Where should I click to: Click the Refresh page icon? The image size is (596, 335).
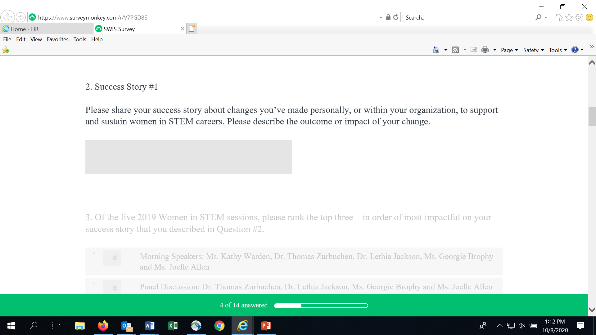point(396,17)
